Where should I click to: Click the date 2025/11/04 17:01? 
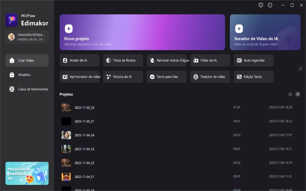281,135
